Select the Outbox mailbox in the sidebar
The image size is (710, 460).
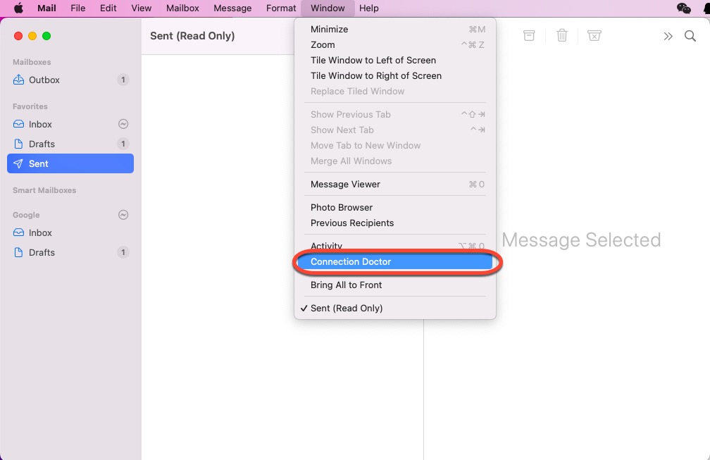44,80
